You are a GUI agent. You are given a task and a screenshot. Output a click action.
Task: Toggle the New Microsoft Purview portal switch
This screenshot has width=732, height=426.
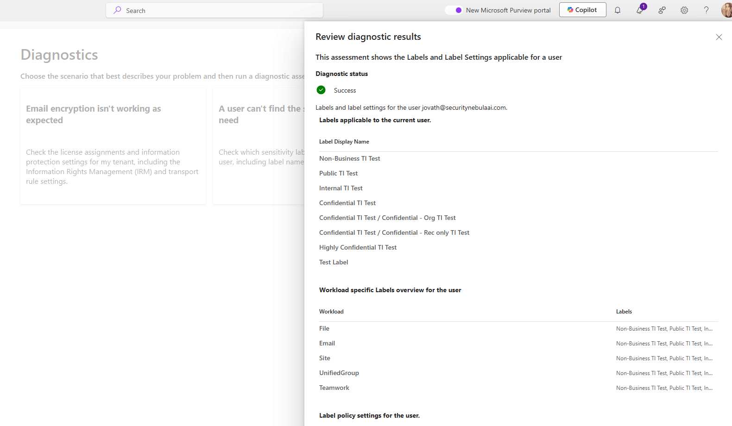[454, 10]
